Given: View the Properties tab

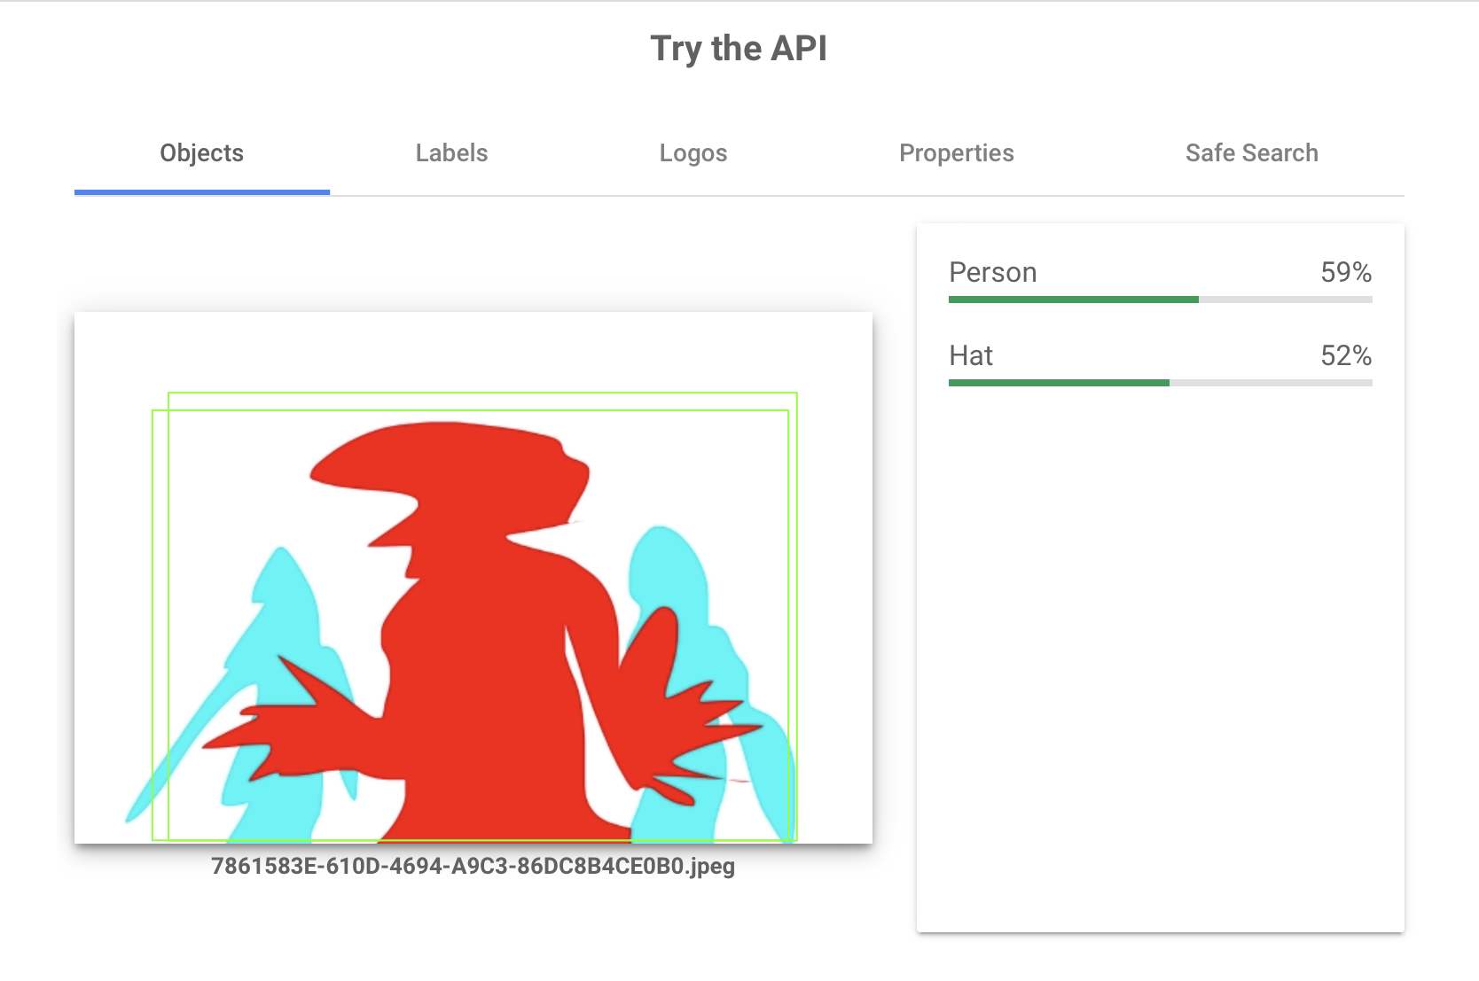Looking at the screenshot, I should 957,153.
